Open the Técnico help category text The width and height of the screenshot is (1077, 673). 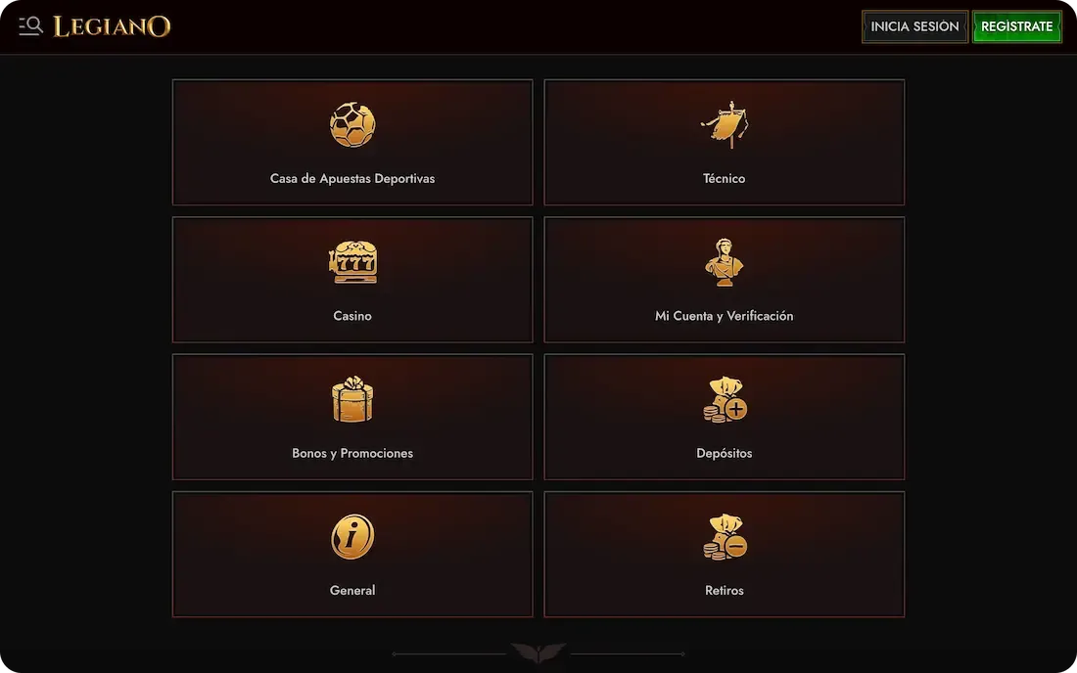(x=724, y=178)
